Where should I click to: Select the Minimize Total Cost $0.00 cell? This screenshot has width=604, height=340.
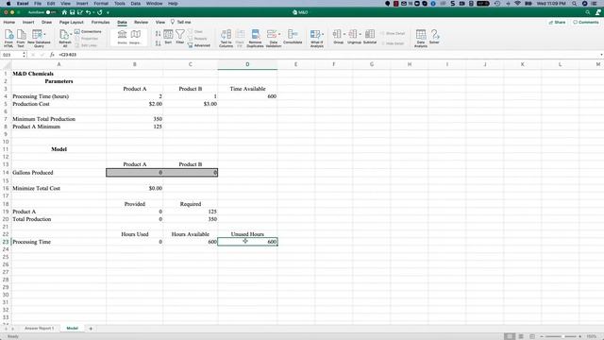tap(134, 188)
